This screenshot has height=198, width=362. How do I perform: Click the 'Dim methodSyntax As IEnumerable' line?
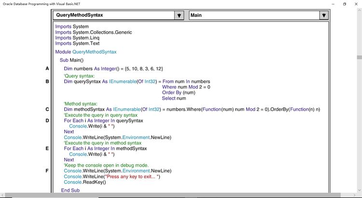tap(192, 109)
